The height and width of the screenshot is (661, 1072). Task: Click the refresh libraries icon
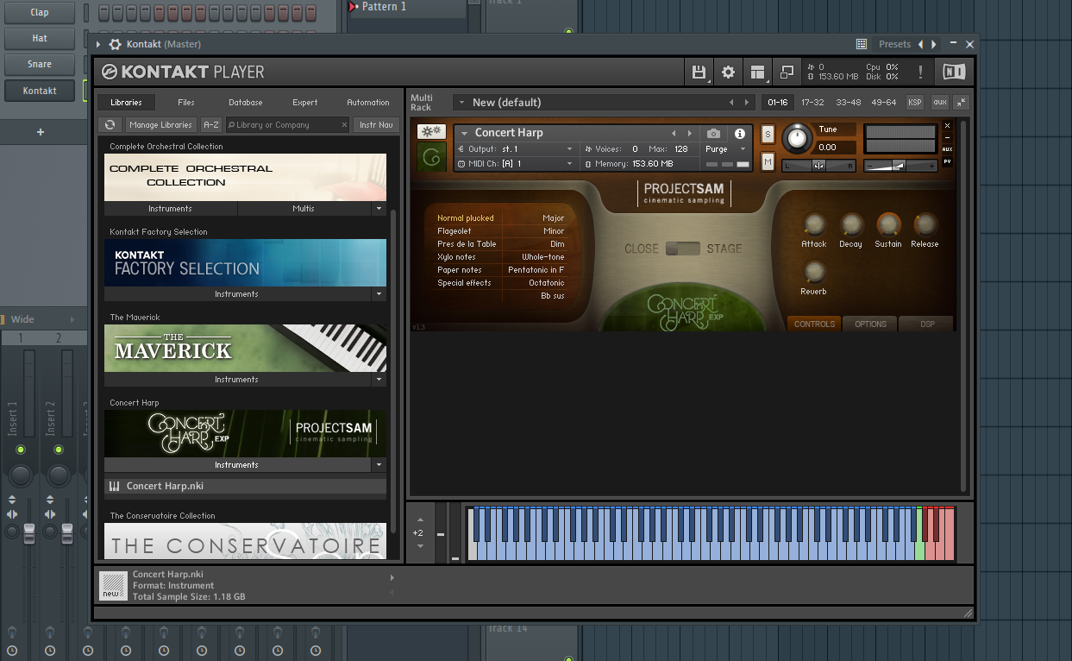(110, 125)
